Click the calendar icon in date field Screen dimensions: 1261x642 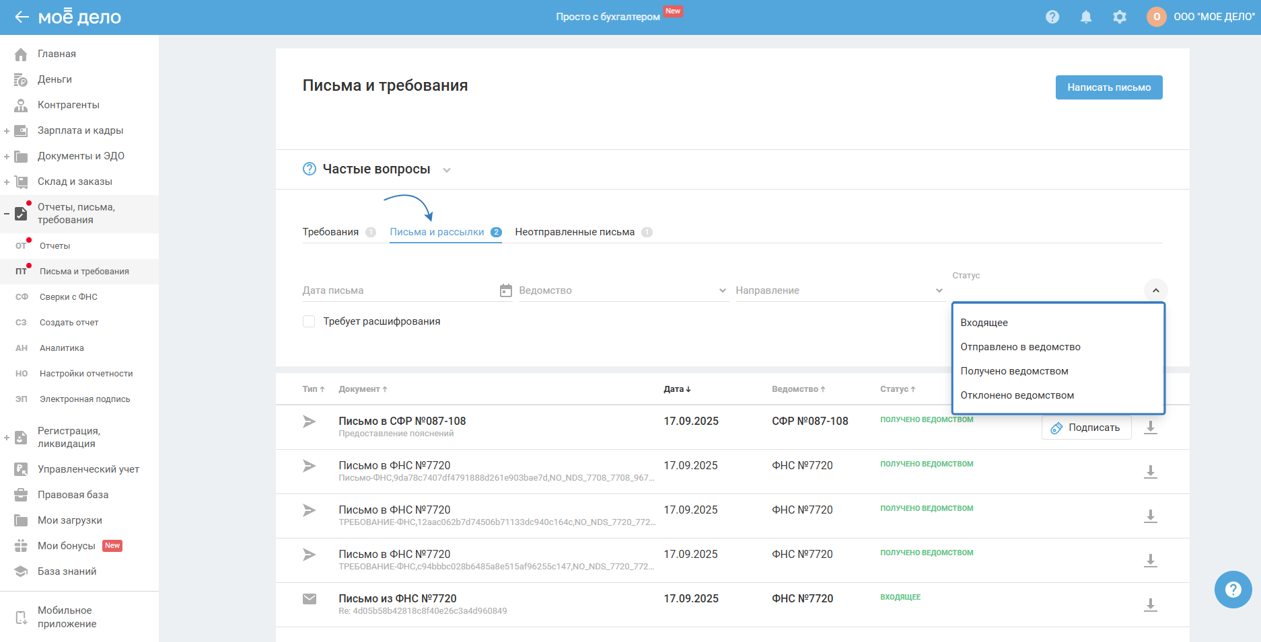(506, 290)
